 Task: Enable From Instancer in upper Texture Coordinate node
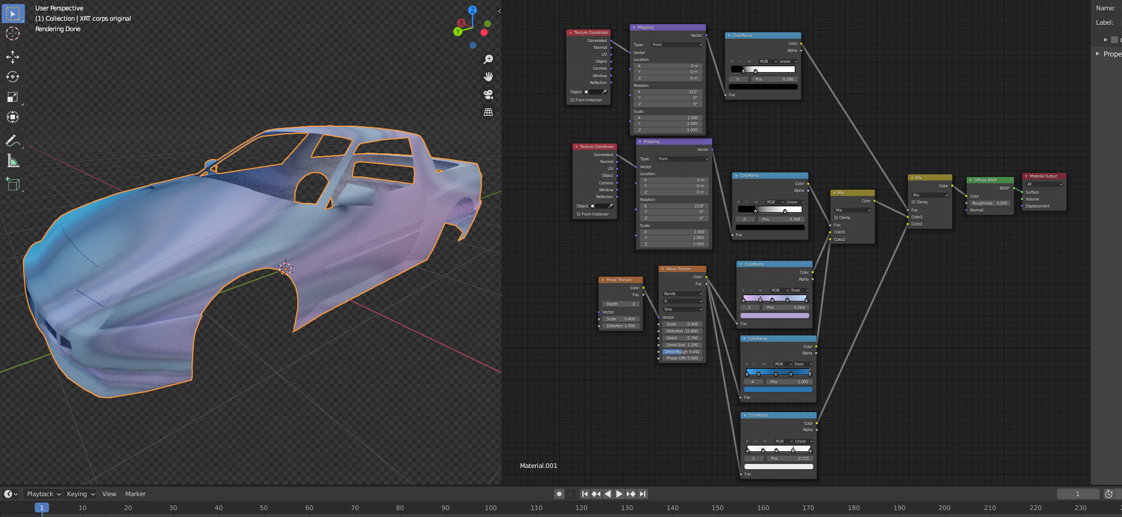(x=573, y=100)
